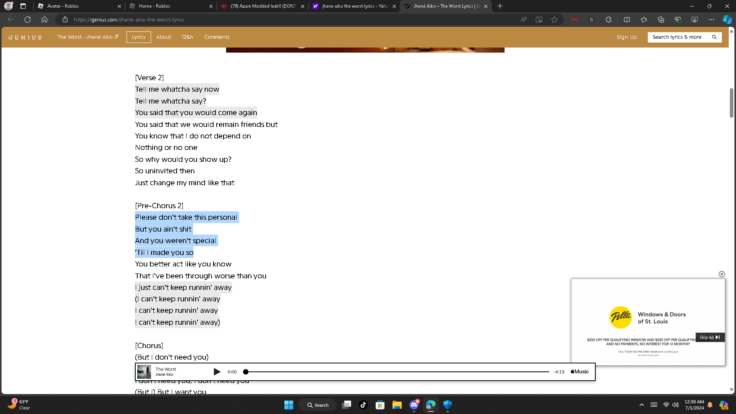Add this page to favorites with star

(x=554, y=20)
